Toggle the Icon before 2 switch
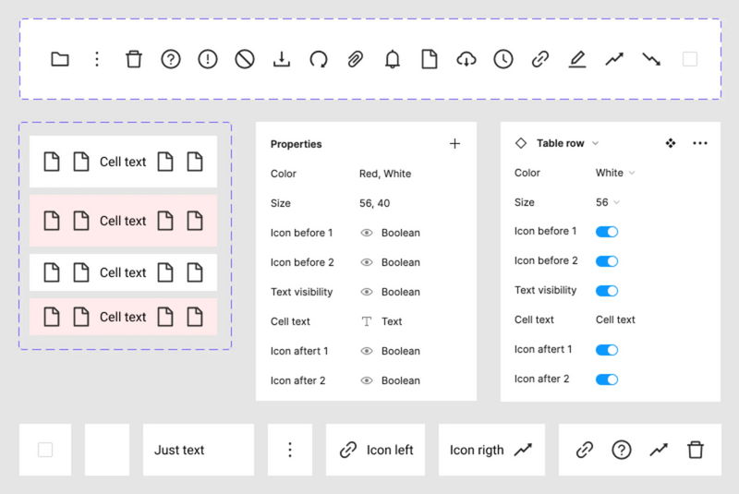This screenshot has width=739, height=494. point(607,261)
